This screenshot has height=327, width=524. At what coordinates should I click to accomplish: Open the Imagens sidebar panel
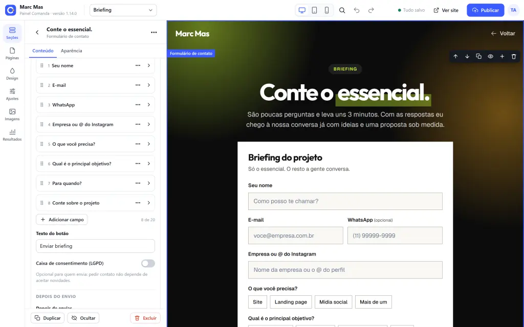pyautogui.click(x=12, y=115)
